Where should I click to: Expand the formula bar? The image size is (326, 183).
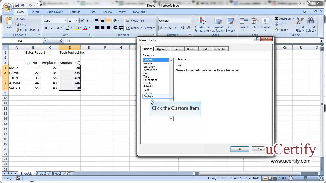[x=322, y=41]
